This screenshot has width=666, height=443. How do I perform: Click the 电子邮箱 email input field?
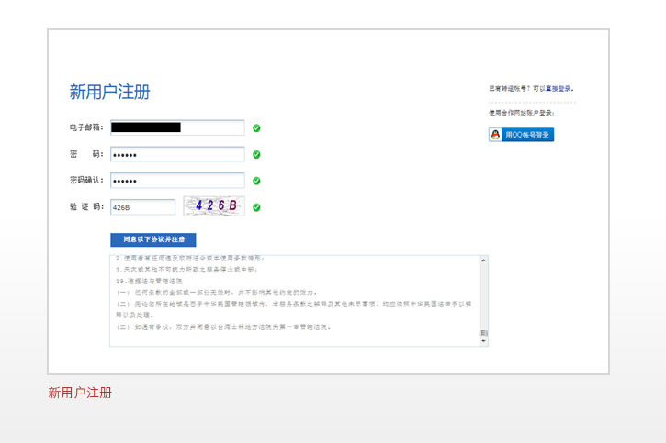177,127
